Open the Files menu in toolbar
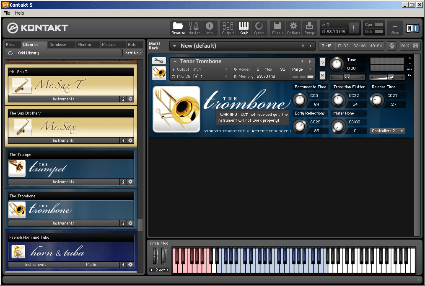Viewport: 425px width, 286px height. (278, 28)
